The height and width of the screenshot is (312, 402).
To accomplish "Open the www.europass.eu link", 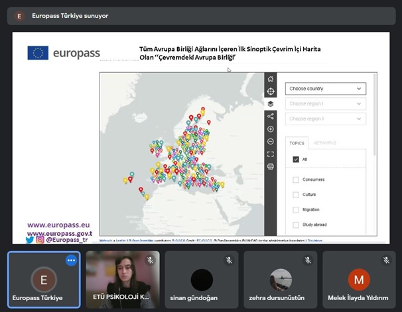I will [x=58, y=225].
